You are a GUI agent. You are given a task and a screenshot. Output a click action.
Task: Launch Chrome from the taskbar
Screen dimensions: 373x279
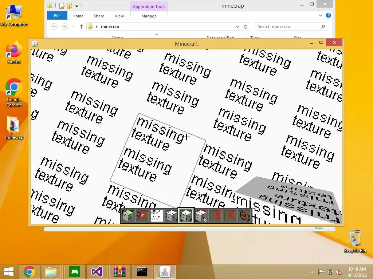(30, 272)
